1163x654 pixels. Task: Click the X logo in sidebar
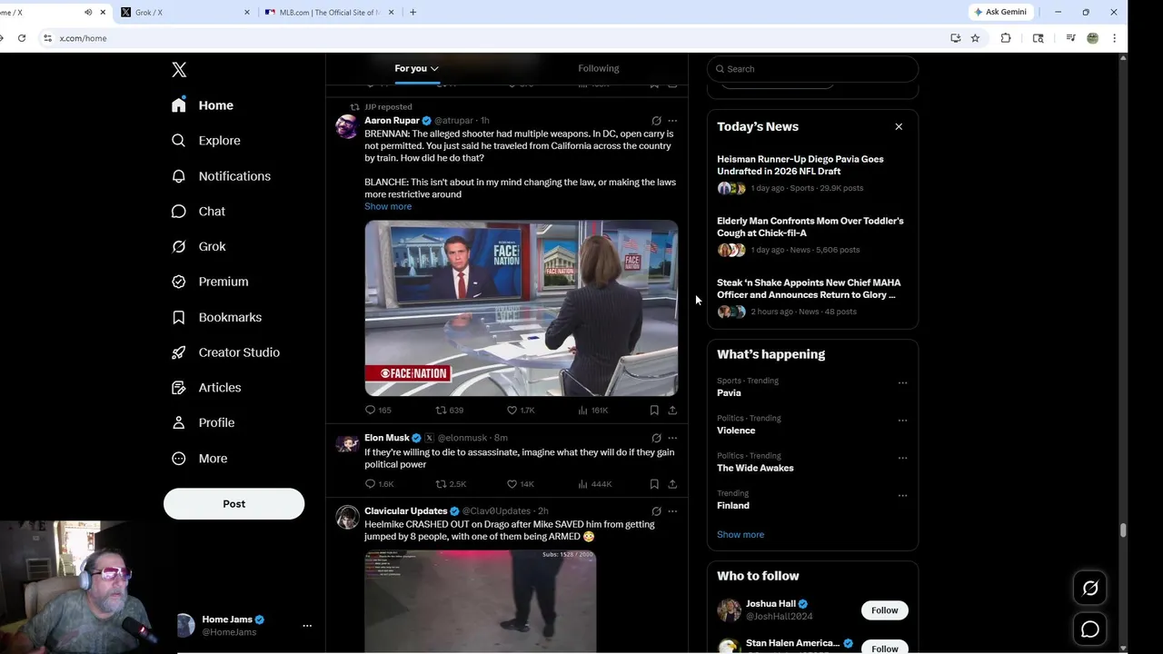click(179, 70)
